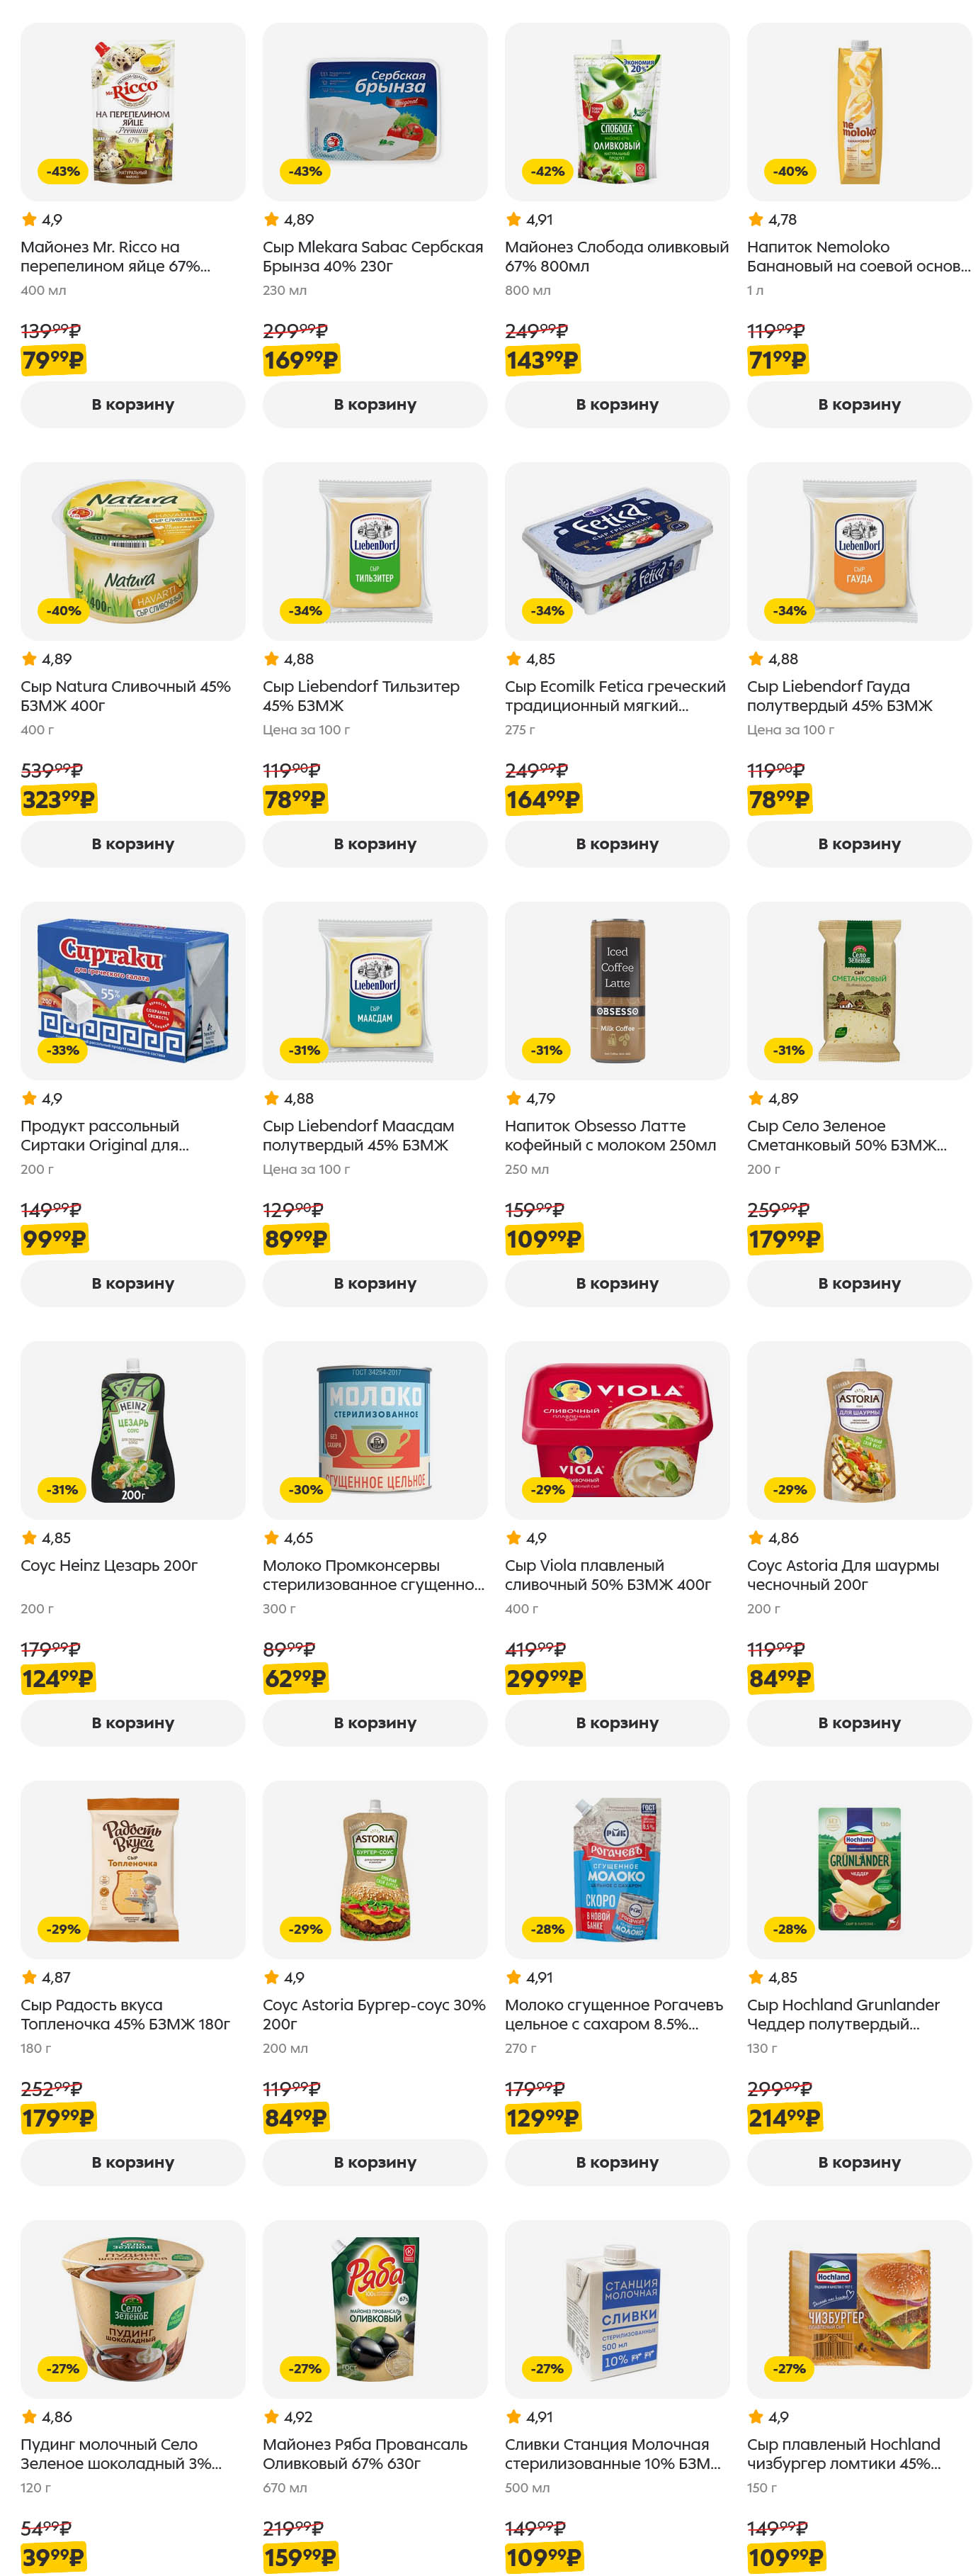Click the -40% badge on Natura cheese image

[63, 611]
